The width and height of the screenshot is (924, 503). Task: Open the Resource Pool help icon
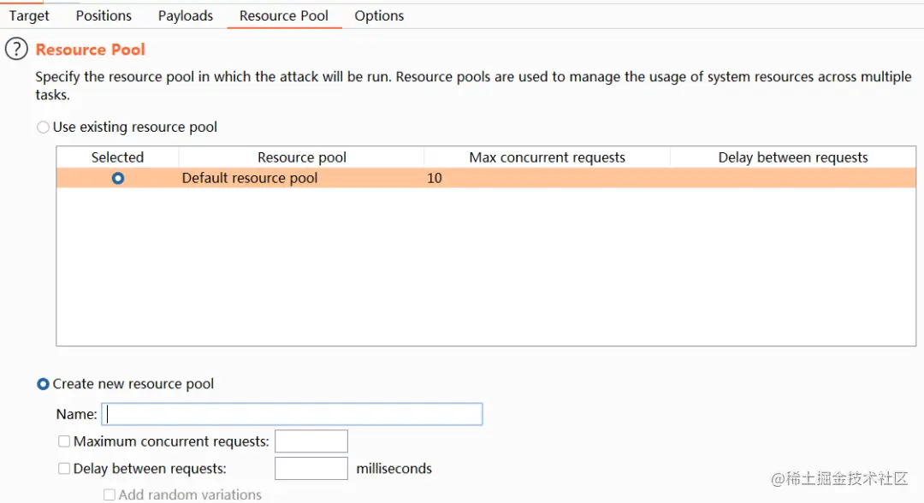16,49
